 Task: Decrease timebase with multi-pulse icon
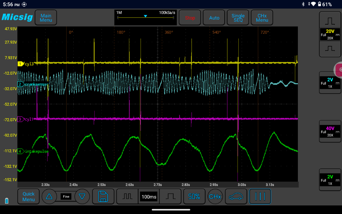pyautogui.click(x=127, y=197)
